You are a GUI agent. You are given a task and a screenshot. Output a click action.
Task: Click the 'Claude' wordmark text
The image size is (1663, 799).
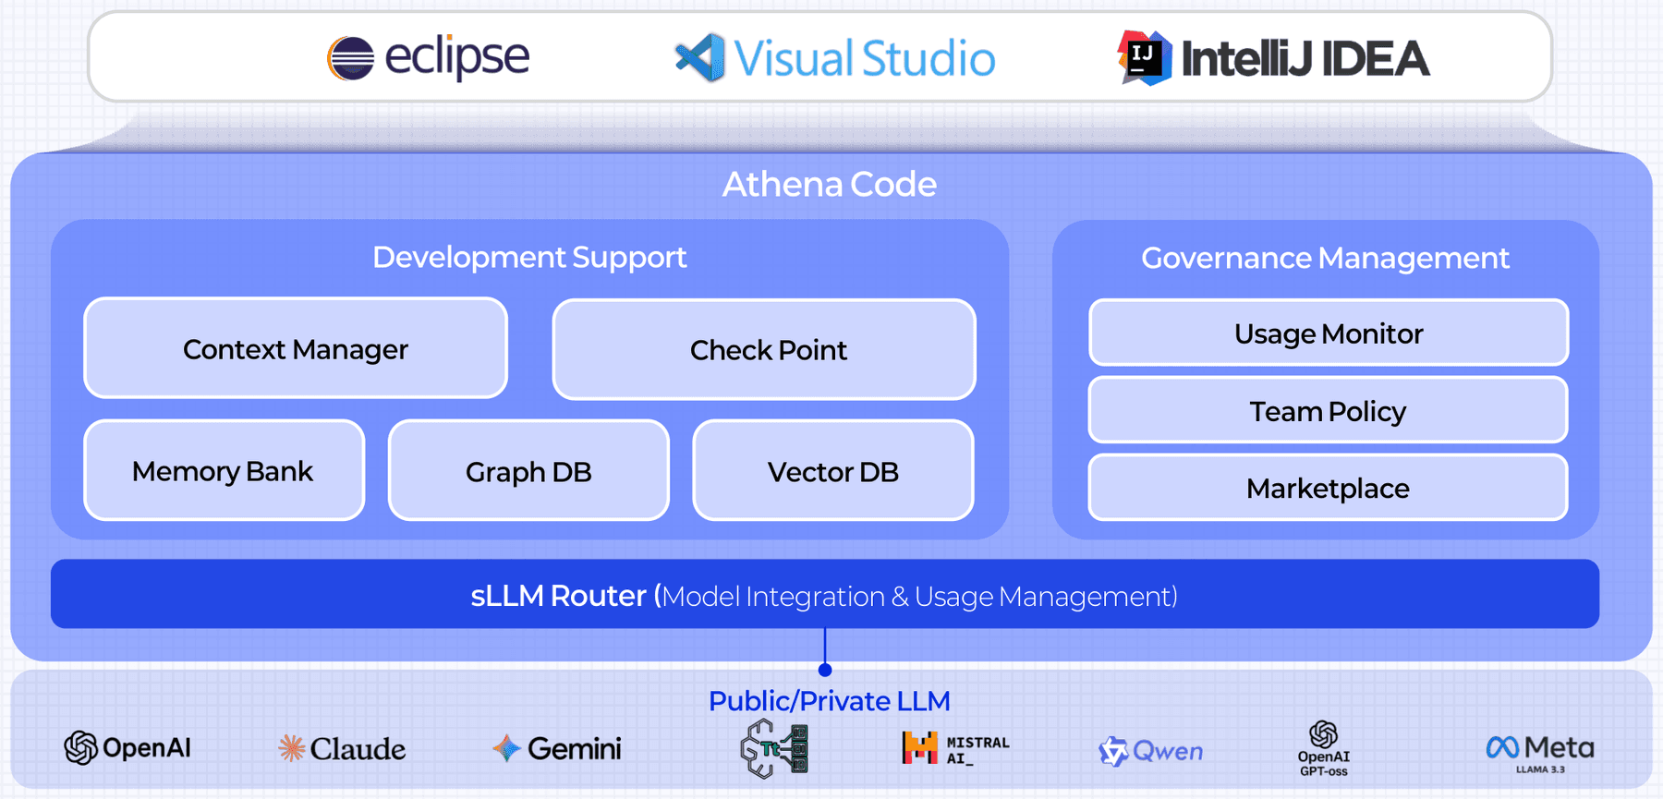(x=358, y=748)
